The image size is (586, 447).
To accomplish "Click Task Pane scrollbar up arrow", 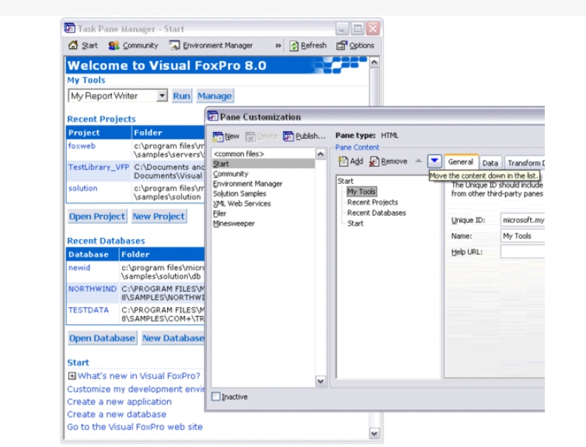I will 374,62.
